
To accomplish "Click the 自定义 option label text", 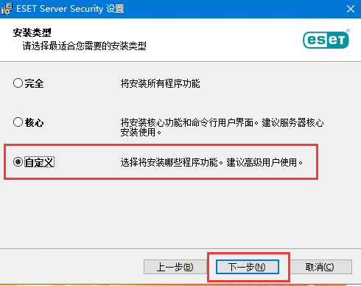I will coord(39,162).
